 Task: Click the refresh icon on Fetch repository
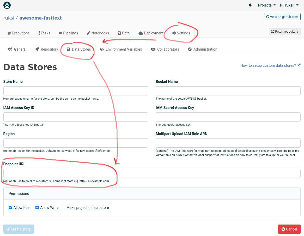(x=273, y=31)
